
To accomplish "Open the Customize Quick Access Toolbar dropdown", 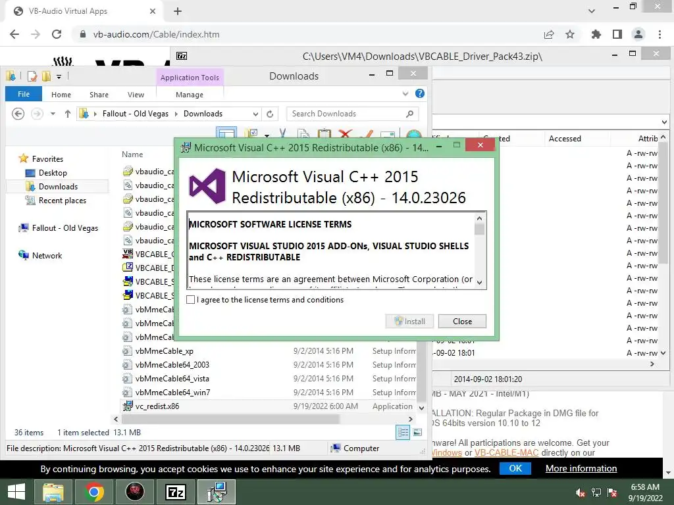I will (59, 77).
